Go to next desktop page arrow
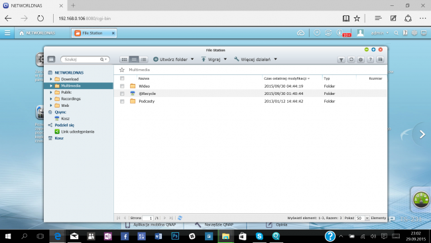The width and height of the screenshot is (431, 243). (422, 134)
